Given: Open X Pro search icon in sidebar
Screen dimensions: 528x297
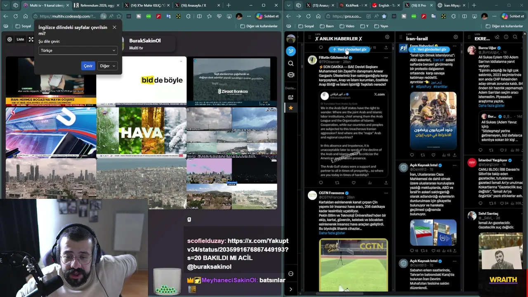Looking at the screenshot, I should pyautogui.click(x=291, y=64).
